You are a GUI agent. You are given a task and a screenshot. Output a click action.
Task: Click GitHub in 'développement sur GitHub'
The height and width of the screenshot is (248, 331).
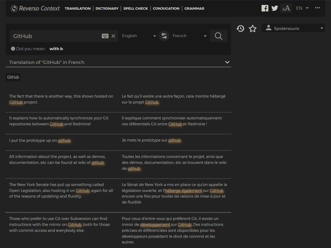coord(185,225)
